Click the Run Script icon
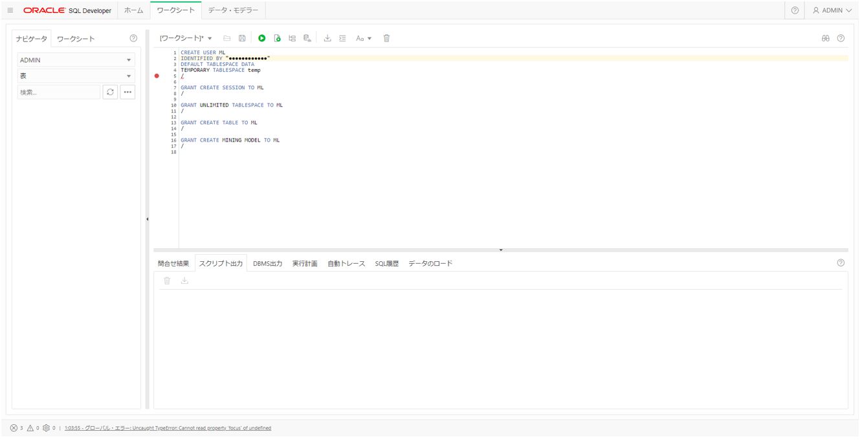Viewport: 860px width, 441px height. tap(277, 38)
